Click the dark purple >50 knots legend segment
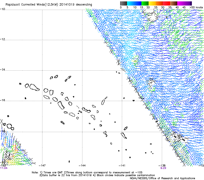Image resolution: width=204 pixels, height=180 pixels. pyautogui.click(x=191, y=3)
